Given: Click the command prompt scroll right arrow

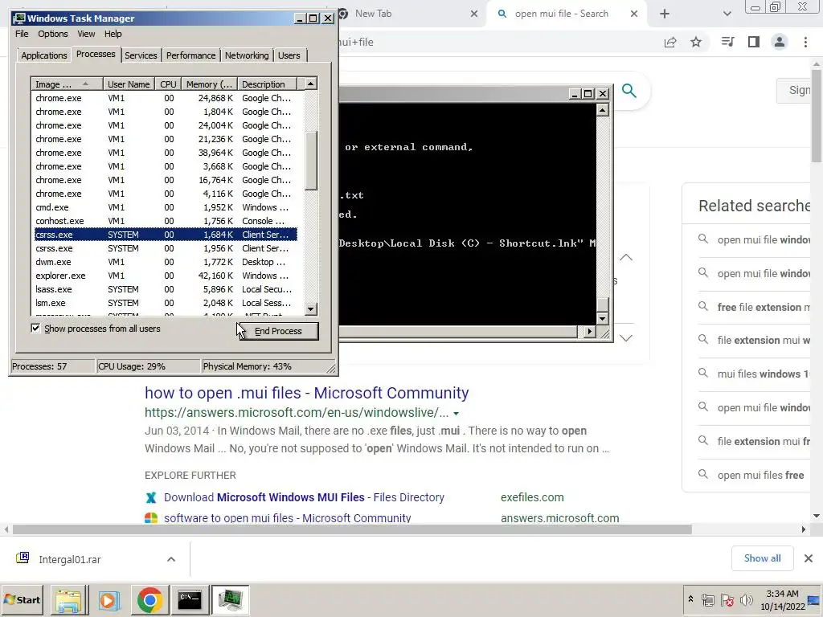Looking at the screenshot, I should (589, 331).
